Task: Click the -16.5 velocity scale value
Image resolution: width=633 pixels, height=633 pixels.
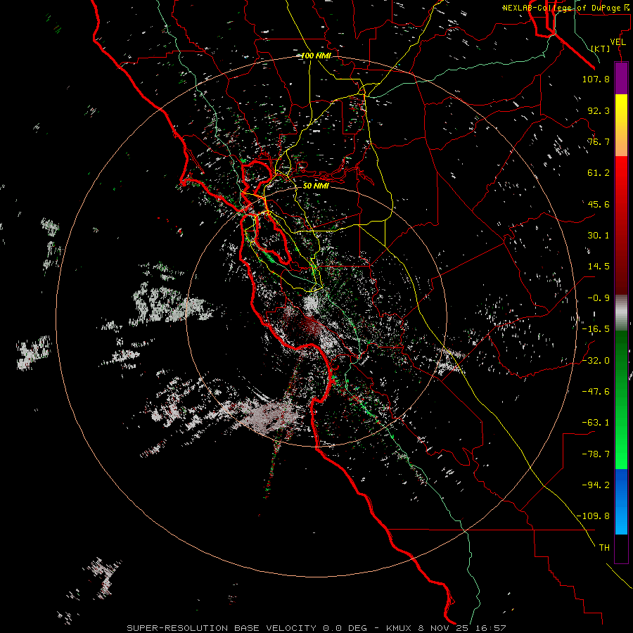Action: (596, 329)
